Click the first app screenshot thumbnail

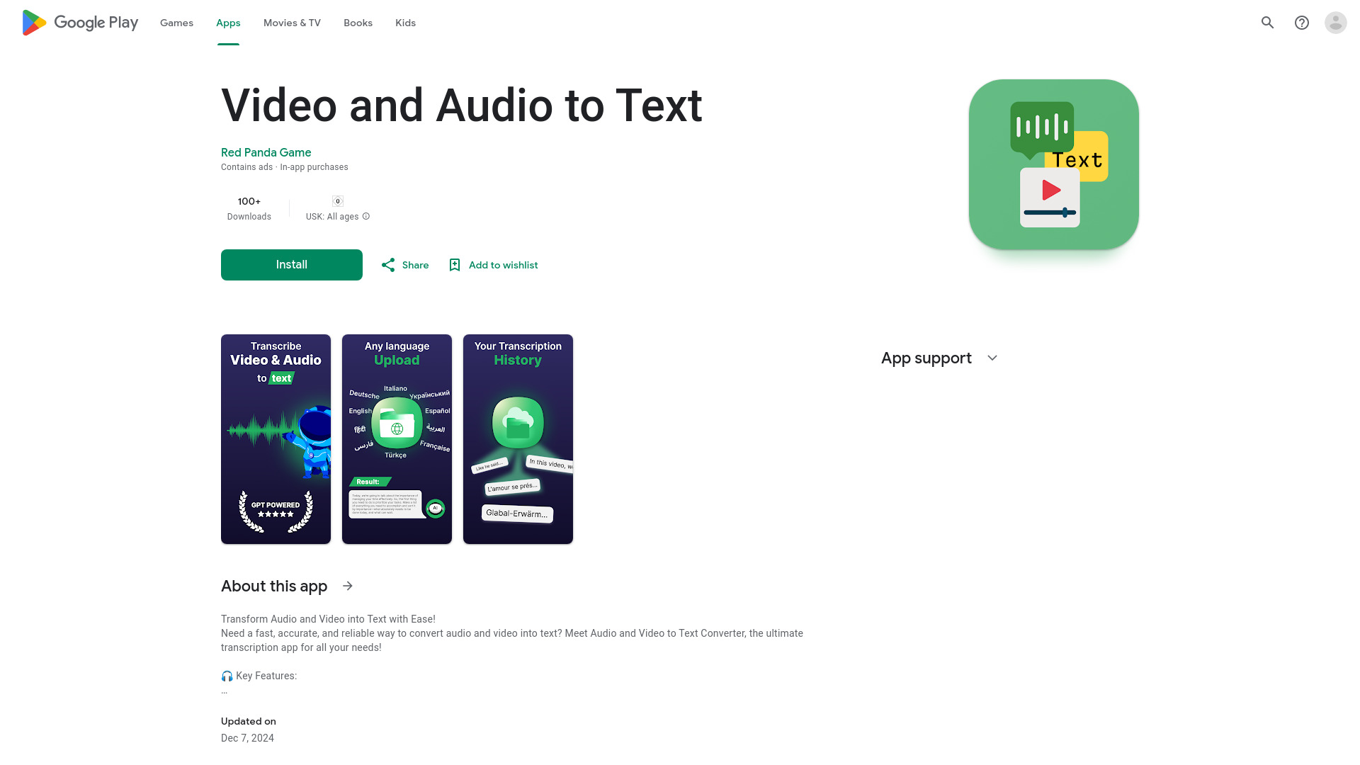coord(276,438)
